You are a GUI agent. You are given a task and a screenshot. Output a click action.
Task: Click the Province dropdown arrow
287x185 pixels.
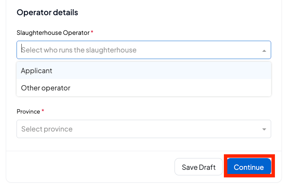(x=264, y=129)
